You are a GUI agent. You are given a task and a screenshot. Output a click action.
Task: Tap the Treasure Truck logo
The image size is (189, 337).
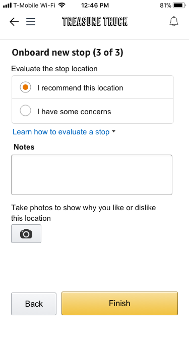coord(95,22)
